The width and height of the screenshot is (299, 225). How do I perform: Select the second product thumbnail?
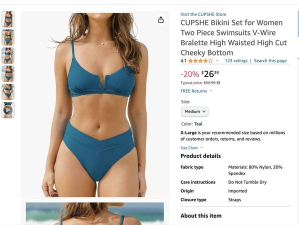pos(8,37)
